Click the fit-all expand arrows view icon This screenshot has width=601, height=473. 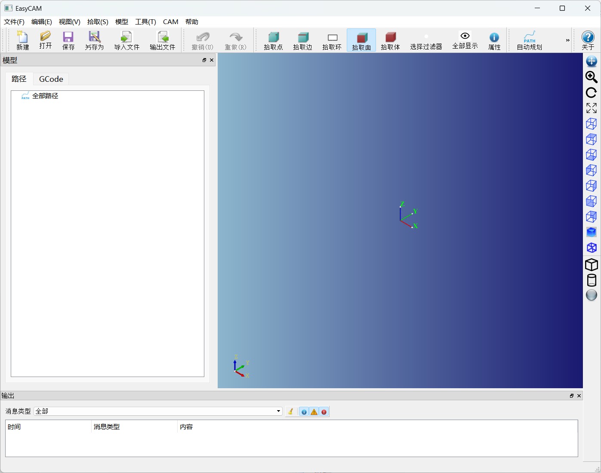(592, 108)
